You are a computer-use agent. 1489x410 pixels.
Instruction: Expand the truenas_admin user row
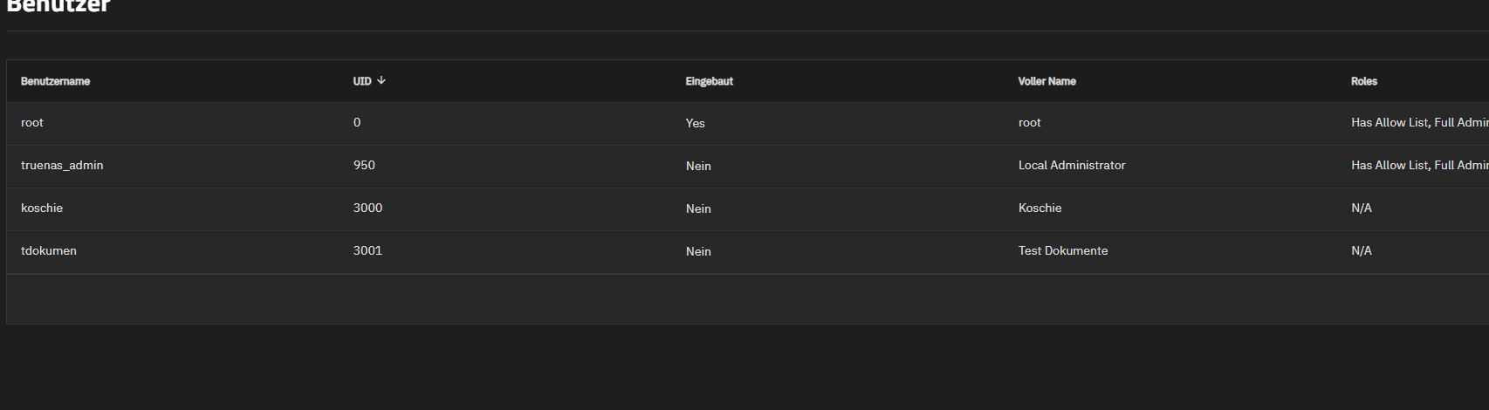point(747,166)
